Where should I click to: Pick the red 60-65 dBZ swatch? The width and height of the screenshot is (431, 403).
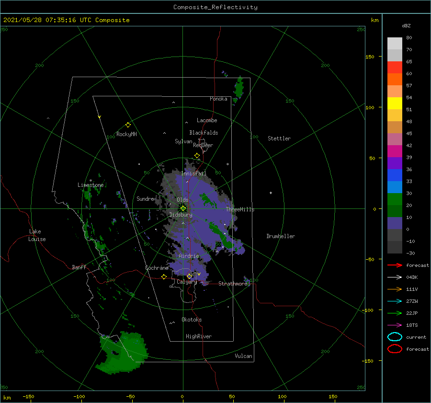tap(395, 68)
